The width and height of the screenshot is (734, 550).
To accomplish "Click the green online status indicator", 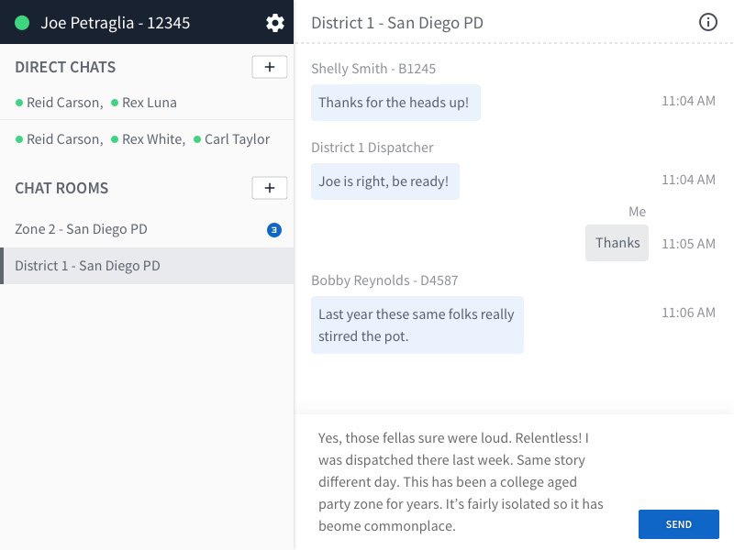I will coord(23,23).
